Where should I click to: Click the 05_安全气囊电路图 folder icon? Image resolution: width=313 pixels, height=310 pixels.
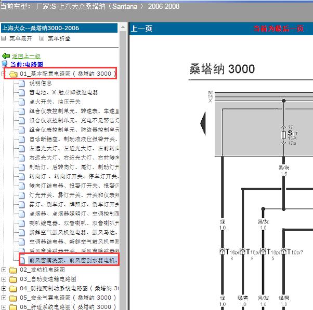coord(13,298)
